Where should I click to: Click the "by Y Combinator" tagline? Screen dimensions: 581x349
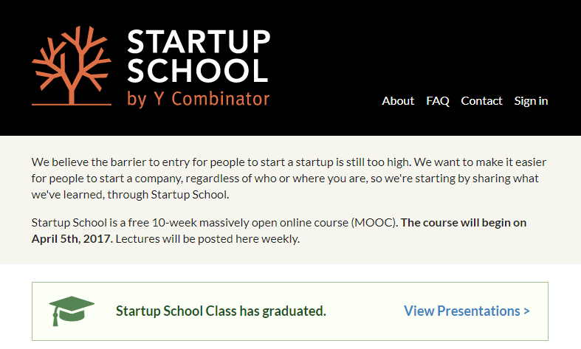click(x=199, y=100)
